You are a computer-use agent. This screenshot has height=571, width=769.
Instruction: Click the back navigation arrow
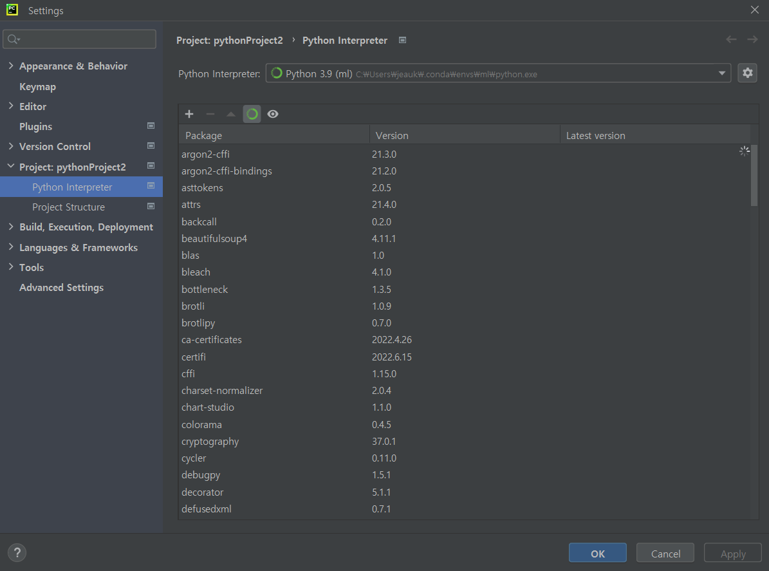coord(731,40)
